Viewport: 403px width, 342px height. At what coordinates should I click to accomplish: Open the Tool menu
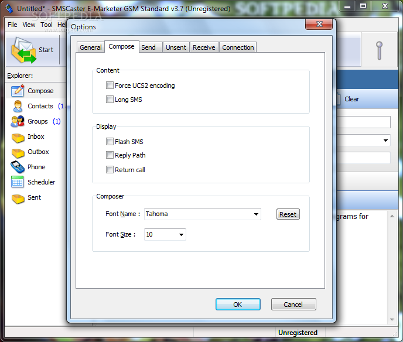click(x=46, y=25)
